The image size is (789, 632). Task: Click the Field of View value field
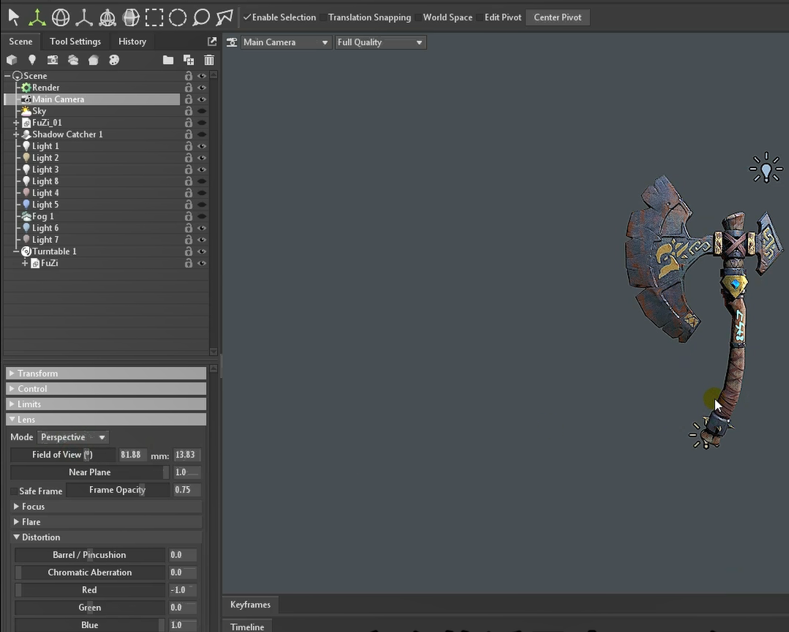point(129,455)
